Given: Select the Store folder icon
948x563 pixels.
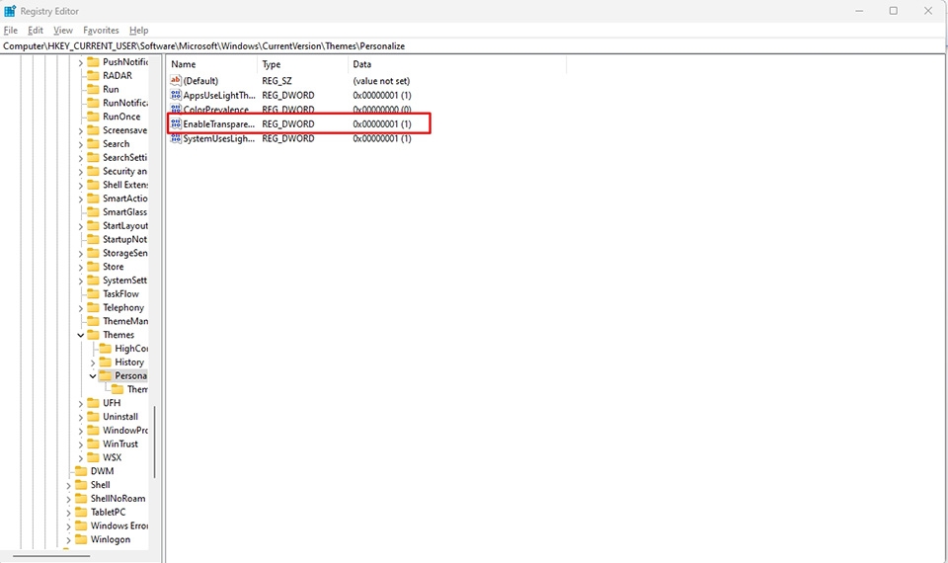Looking at the screenshot, I should [93, 266].
